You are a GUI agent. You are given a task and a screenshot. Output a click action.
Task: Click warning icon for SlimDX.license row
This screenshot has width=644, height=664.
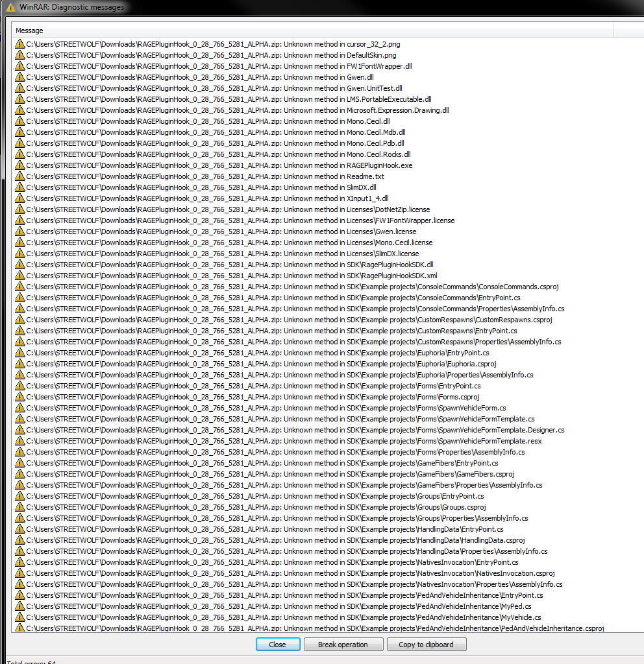coord(19,254)
